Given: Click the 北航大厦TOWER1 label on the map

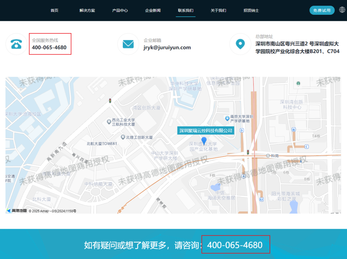Looking at the screenshot, I should (x=102, y=144).
